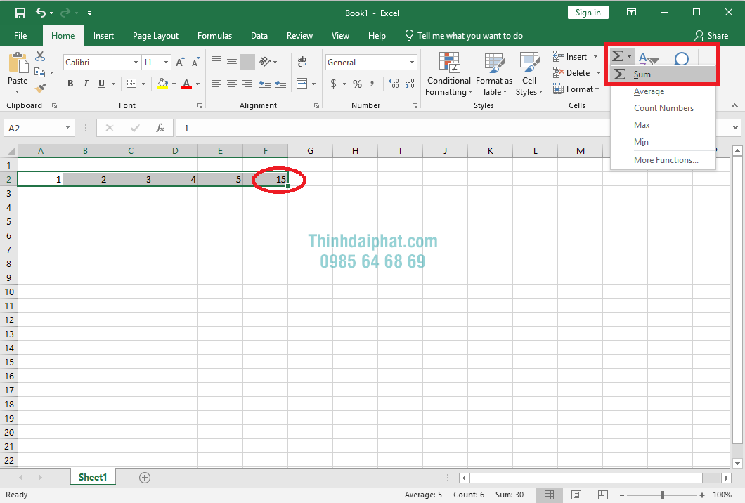Click the Insert Function fx icon

(x=160, y=128)
